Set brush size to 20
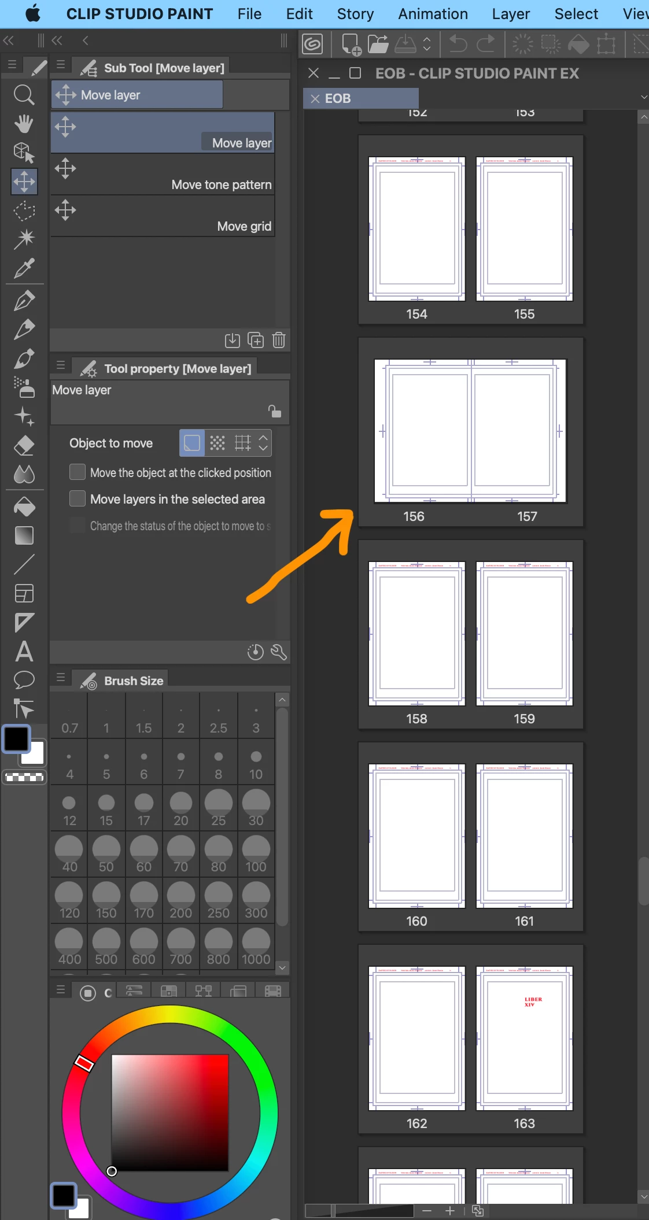The width and height of the screenshot is (649, 1220). point(180,808)
